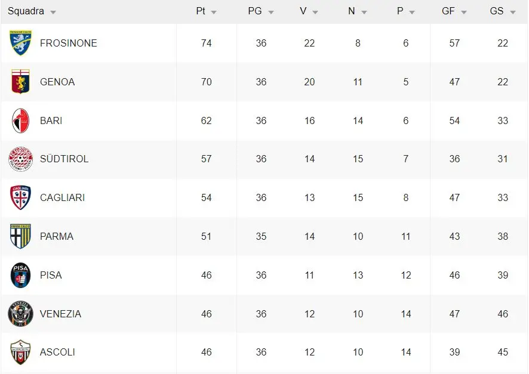Sort by matches played PG arrow

click(x=271, y=13)
